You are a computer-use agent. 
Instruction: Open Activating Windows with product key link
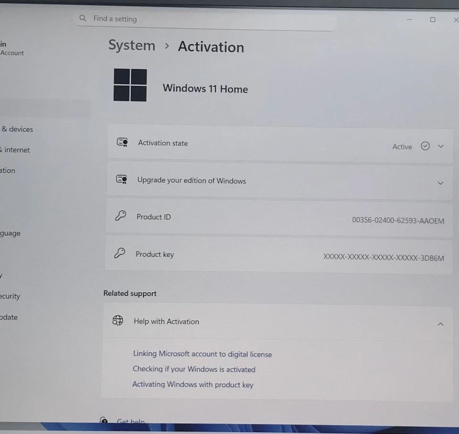point(193,384)
